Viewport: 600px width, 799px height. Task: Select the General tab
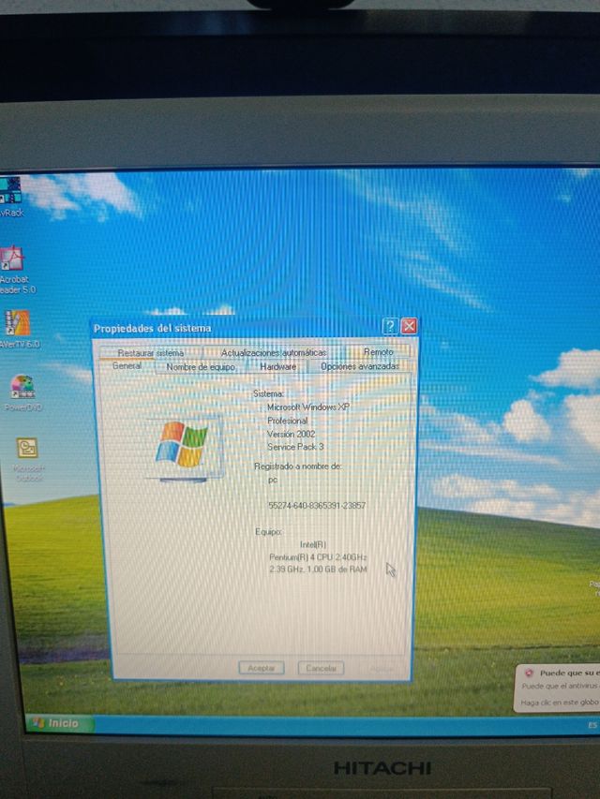[x=127, y=366]
